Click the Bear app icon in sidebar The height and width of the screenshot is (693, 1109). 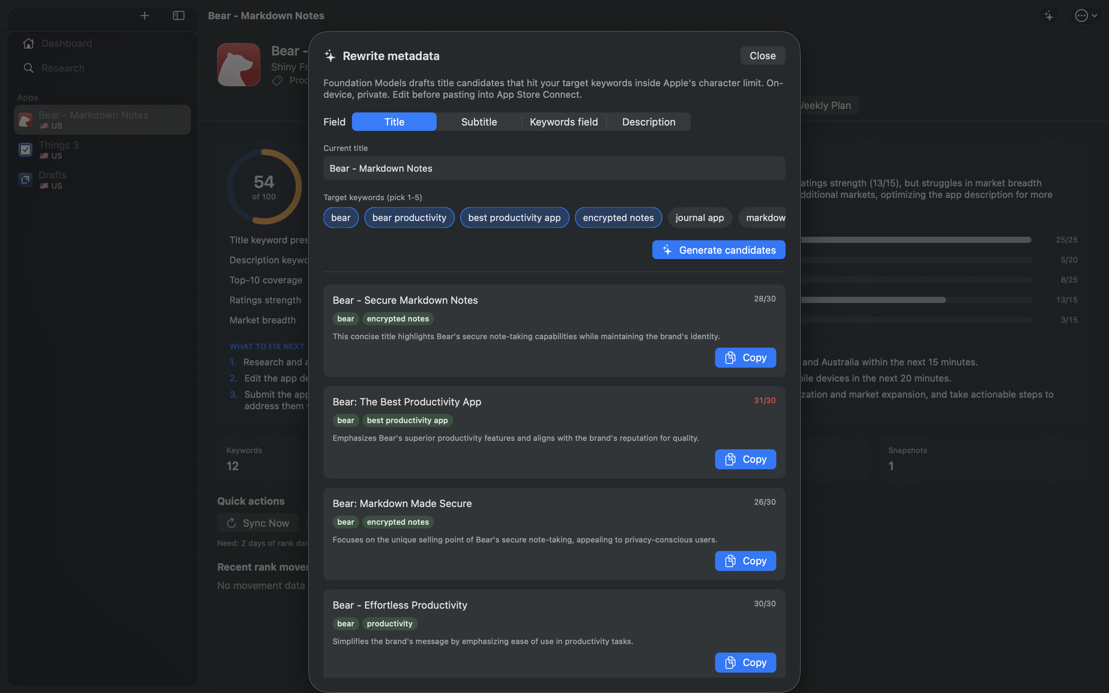(x=25, y=120)
